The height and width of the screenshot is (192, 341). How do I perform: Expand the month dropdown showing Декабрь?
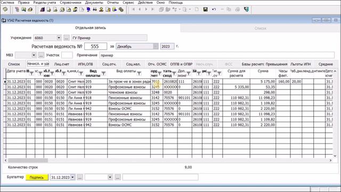coord(156,46)
